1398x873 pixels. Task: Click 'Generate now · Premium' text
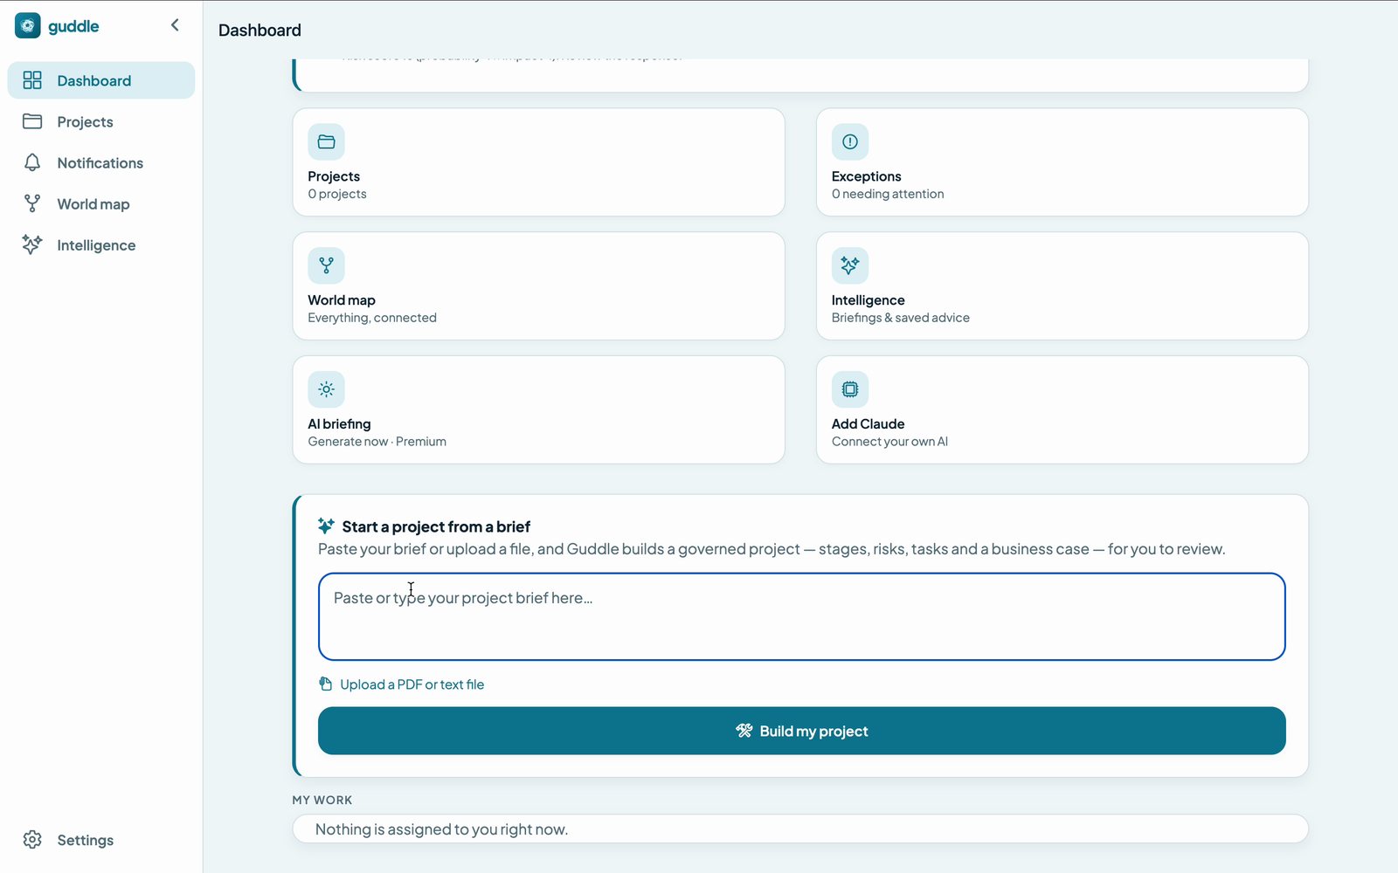pyautogui.click(x=377, y=442)
